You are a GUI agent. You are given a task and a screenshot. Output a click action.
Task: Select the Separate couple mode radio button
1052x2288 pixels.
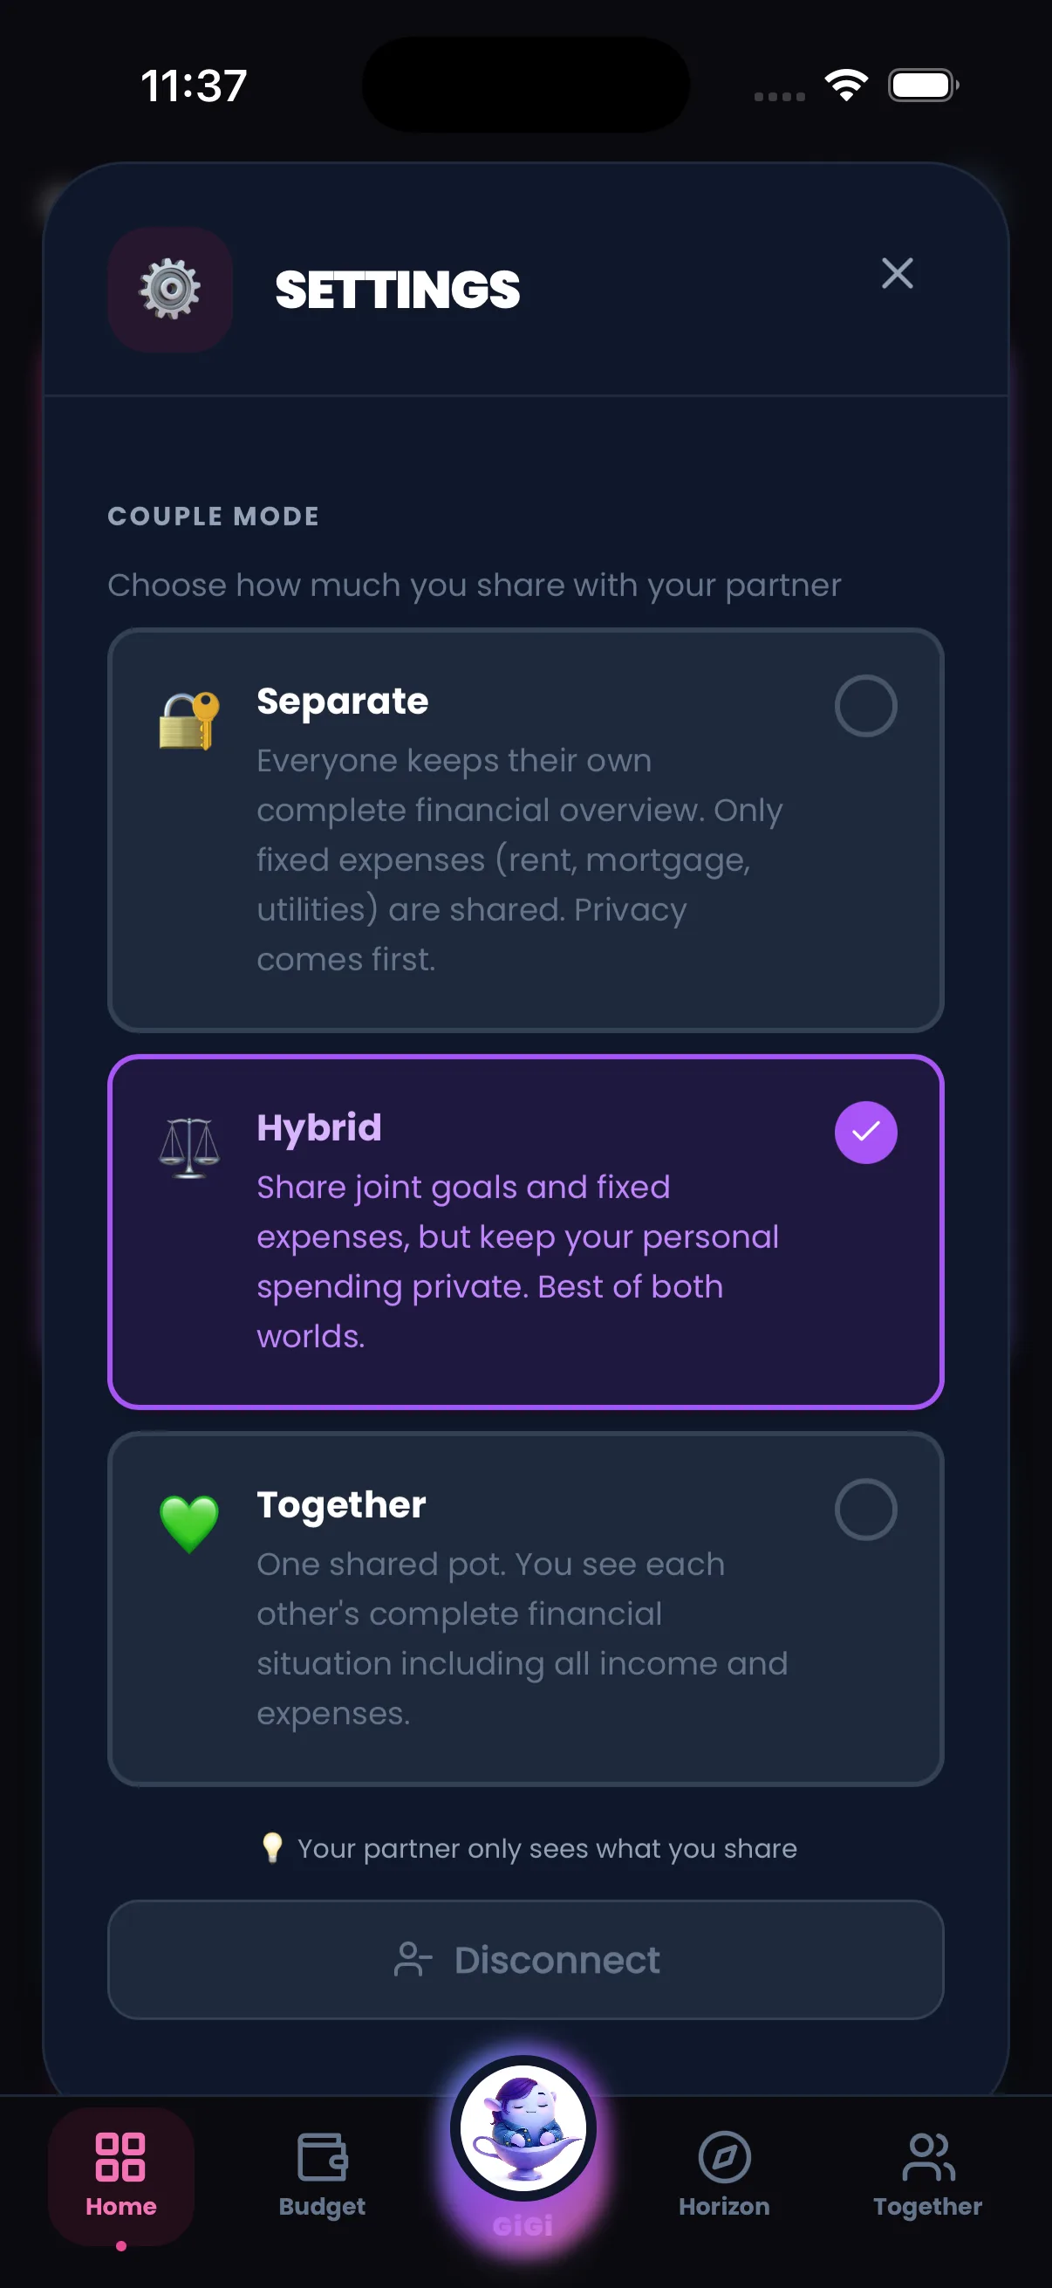866,704
